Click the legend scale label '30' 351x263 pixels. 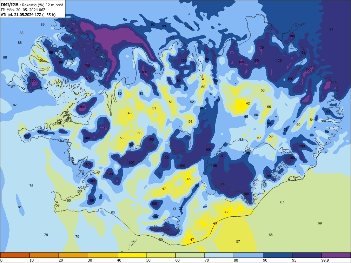click(90, 260)
